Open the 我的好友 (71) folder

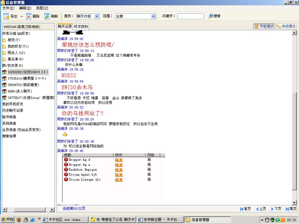(15, 46)
